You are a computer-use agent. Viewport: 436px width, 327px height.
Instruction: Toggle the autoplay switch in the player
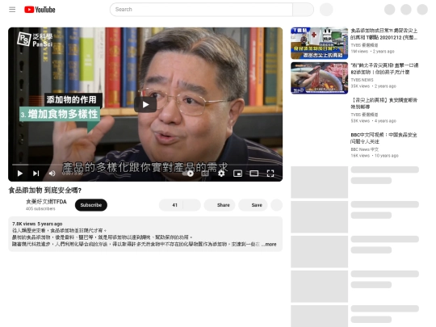[x=188, y=174]
